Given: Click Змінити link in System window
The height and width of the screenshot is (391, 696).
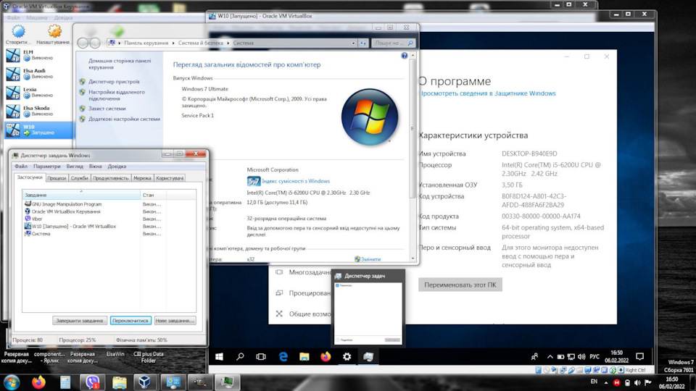Looking at the screenshot, I should (x=370, y=259).
